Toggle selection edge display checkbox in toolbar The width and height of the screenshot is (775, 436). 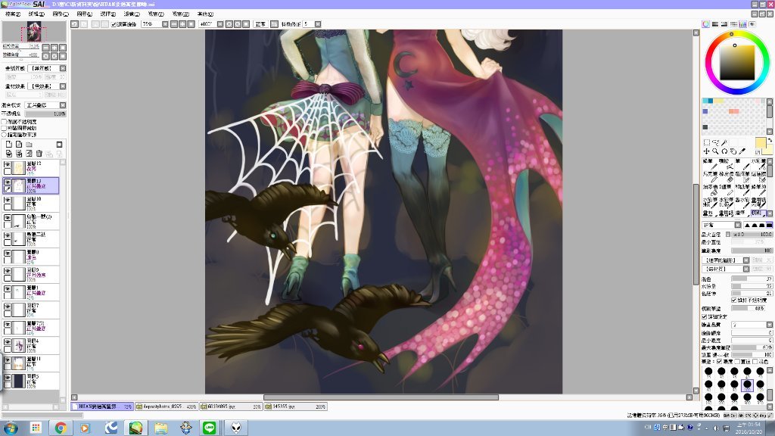coord(114,23)
